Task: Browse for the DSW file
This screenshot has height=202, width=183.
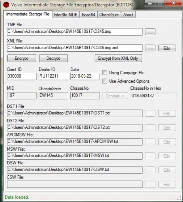Action: click(150, 170)
